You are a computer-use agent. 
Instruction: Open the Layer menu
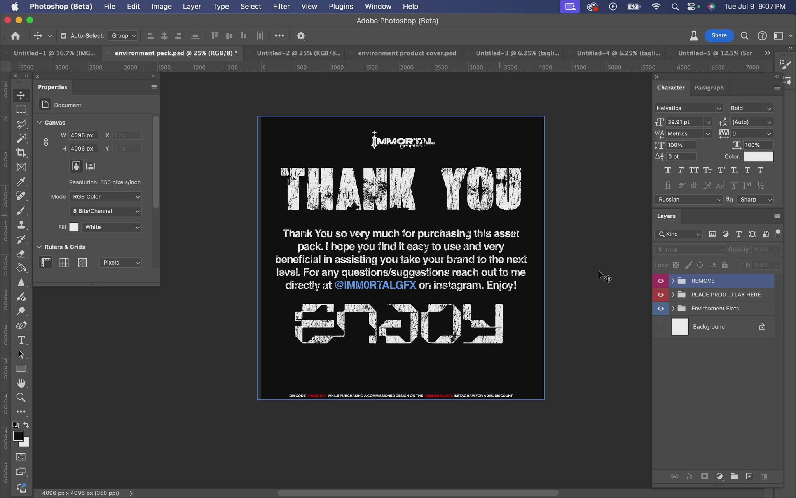point(192,6)
